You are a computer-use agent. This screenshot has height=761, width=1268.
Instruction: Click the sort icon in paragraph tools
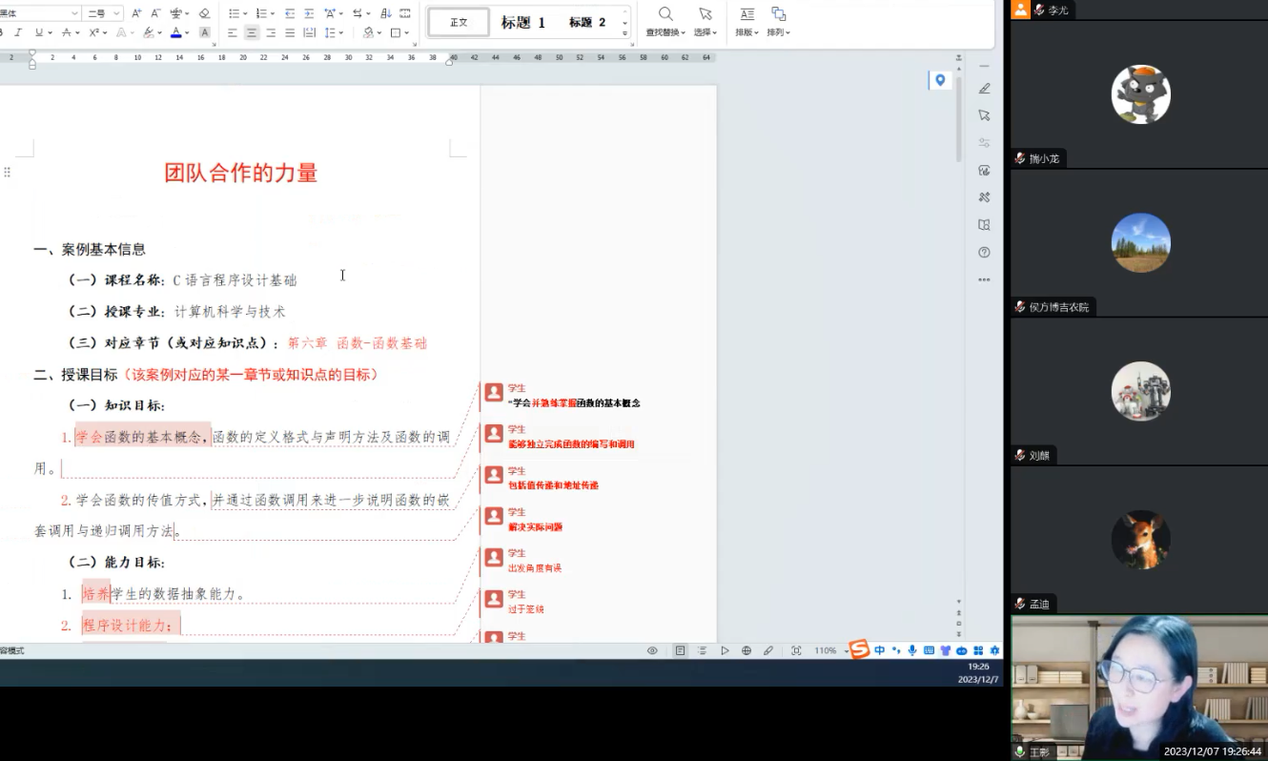click(x=386, y=13)
